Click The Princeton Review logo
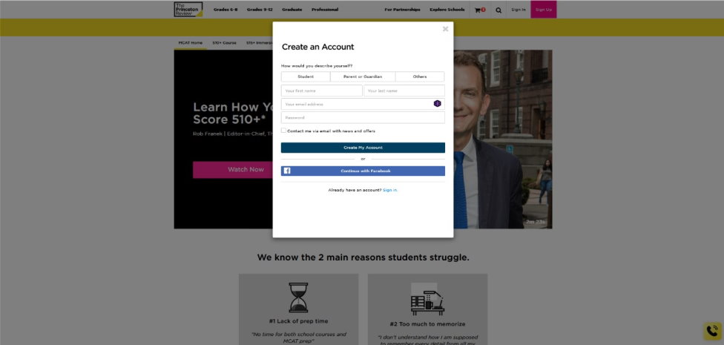Image resolution: width=724 pixels, height=345 pixels. point(188,9)
